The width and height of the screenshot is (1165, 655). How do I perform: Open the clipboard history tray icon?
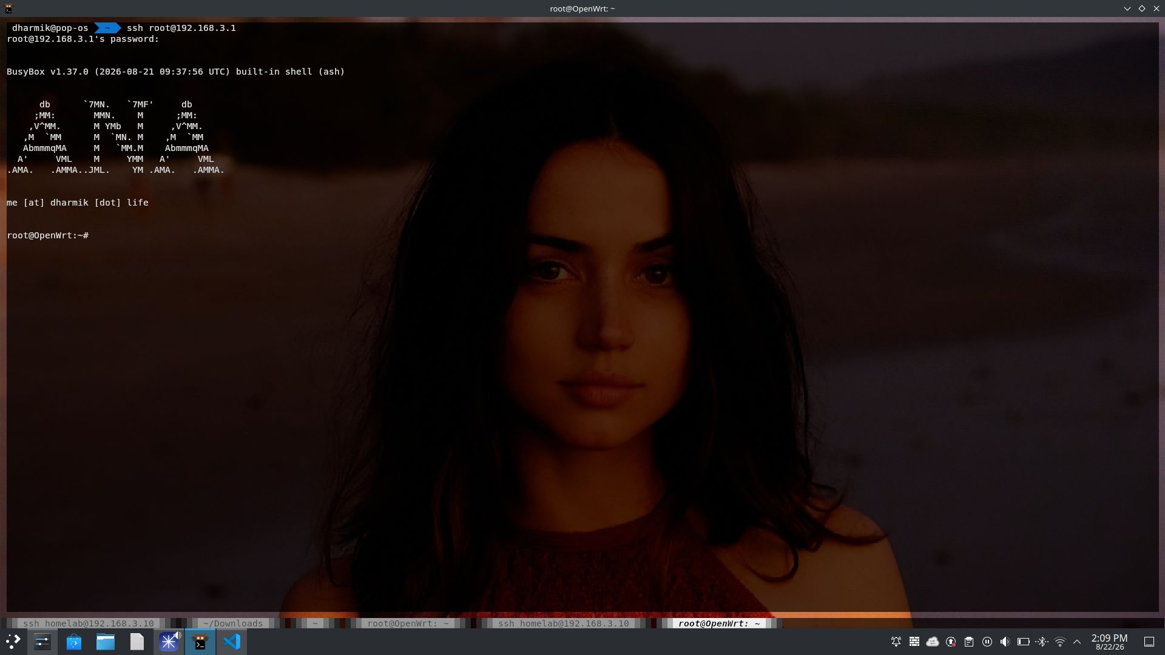[x=969, y=642]
